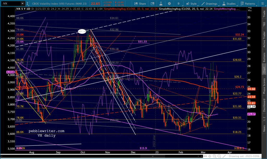Screen dimensions: 267x159
Task: Click the /VX symbol input field
Action: click(x=10, y=4)
